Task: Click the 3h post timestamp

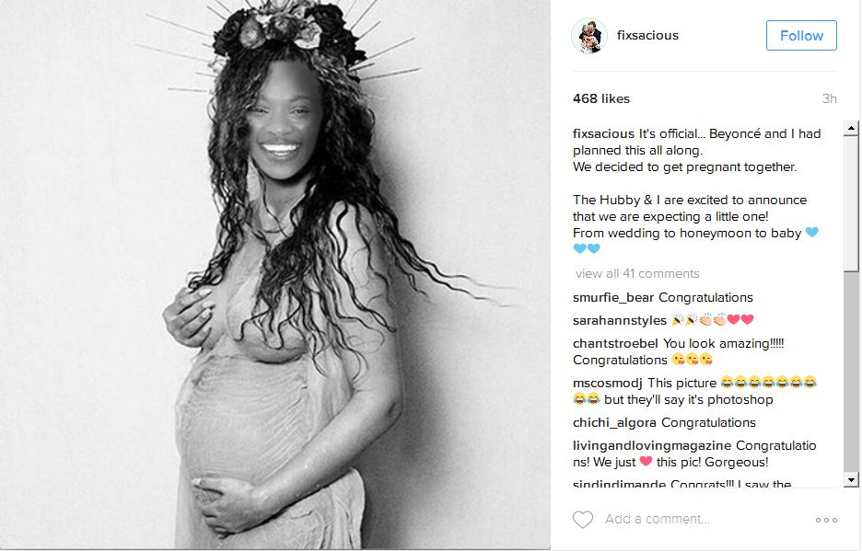Action: tap(830, 98)
